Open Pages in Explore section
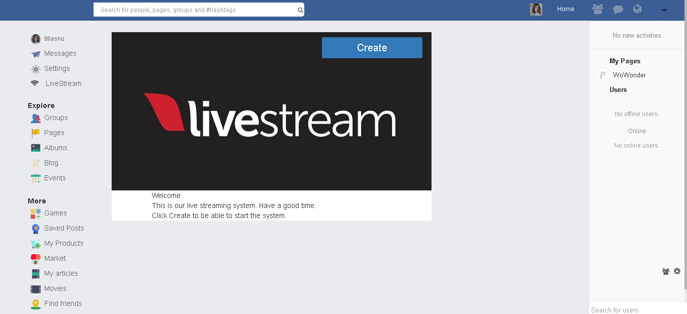The height and width of the screenshot is (314, 687). point(54,133)
